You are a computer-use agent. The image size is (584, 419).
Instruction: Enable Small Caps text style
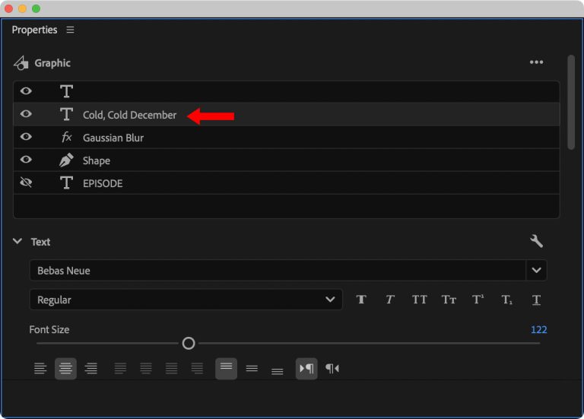pyautogui.click(x=449, y=300)
